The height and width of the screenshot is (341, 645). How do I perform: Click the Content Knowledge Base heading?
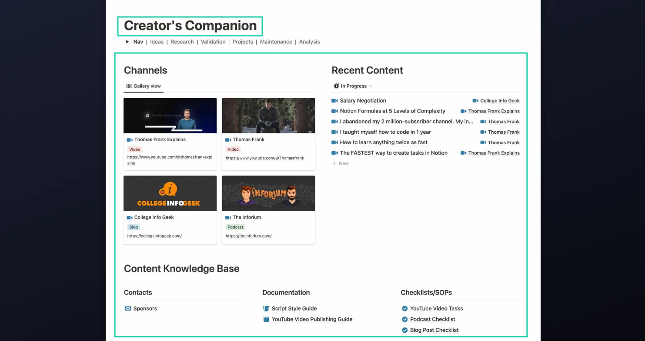tap(182, 269)
